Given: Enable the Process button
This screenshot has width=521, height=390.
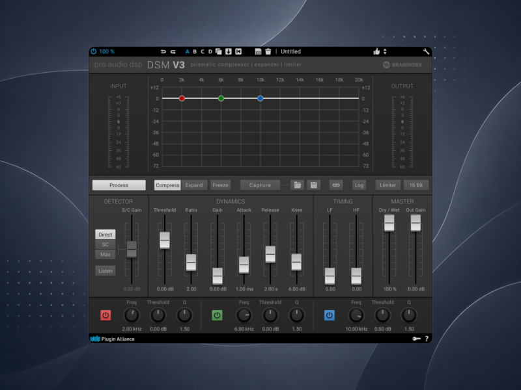Looking at the screenshot, I should 119,185.
